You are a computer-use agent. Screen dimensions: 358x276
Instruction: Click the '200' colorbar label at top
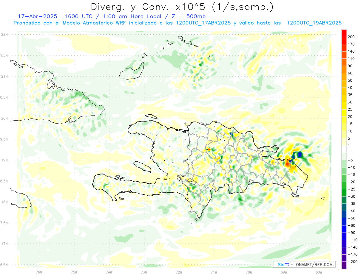(351, 37)
